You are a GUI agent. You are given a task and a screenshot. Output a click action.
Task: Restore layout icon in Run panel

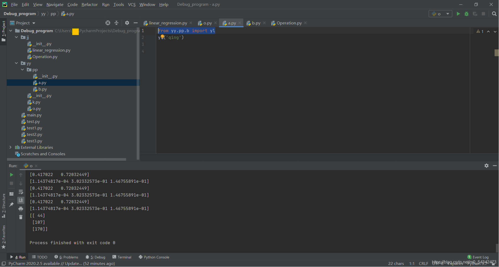tap(11, 194)
